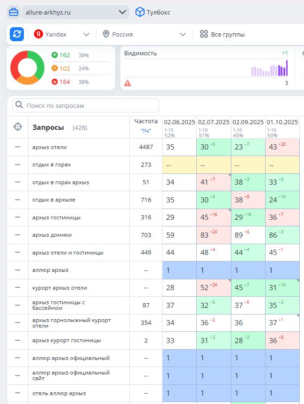
Task: Click the briefcase project icon
Action: pyautogui.click(x=14, y=12)
